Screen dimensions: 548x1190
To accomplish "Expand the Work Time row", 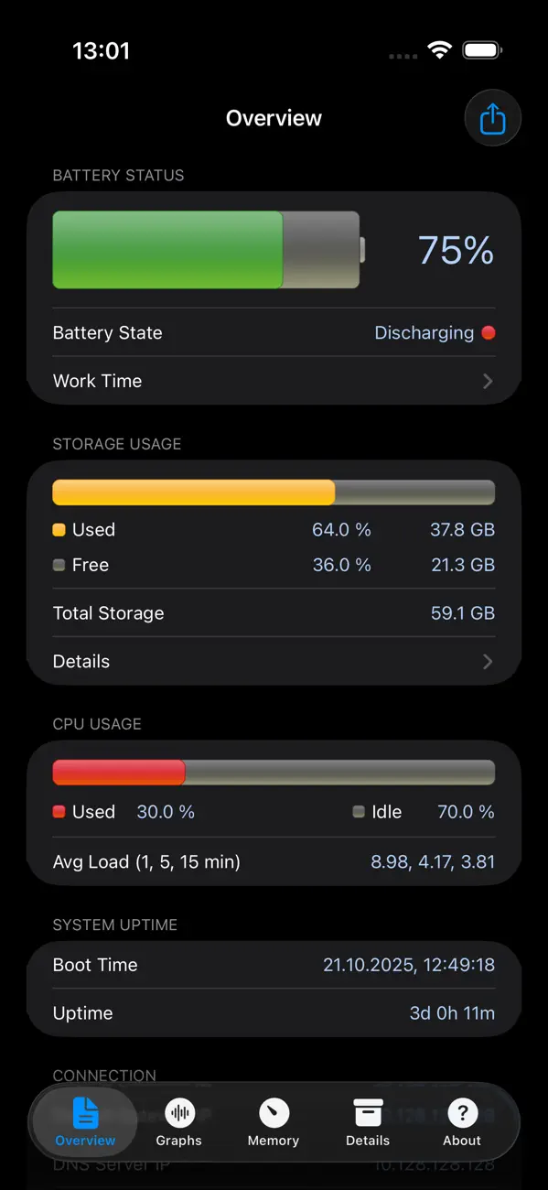I will pos(274,381).
